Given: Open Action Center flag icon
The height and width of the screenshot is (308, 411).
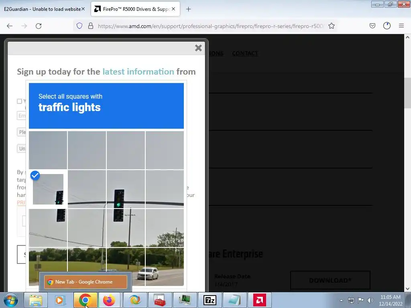Looking at the screenshot, I should point(361,300).
